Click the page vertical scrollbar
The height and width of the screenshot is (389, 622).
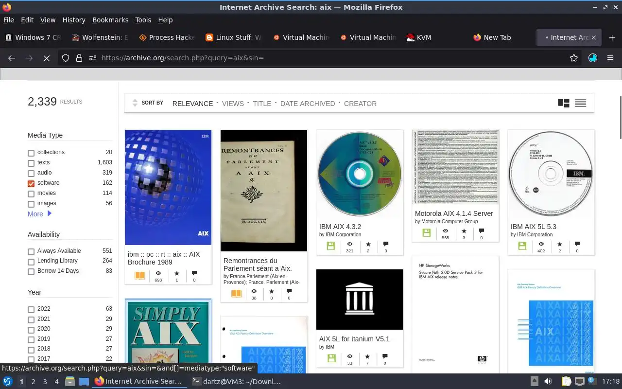tap(620, 117)
